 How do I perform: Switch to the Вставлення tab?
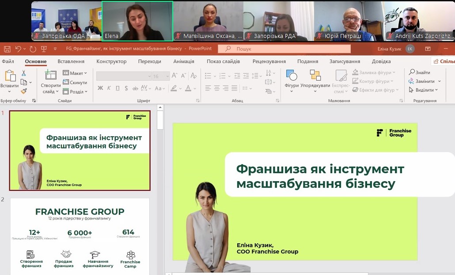(71, 61)
